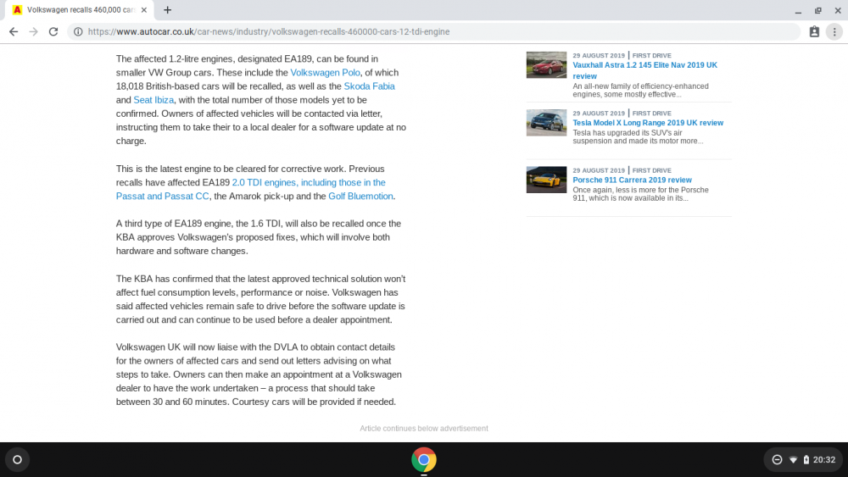848x477 pixels.
Task: Click the battery status icon
Action: tap(806, 460)
